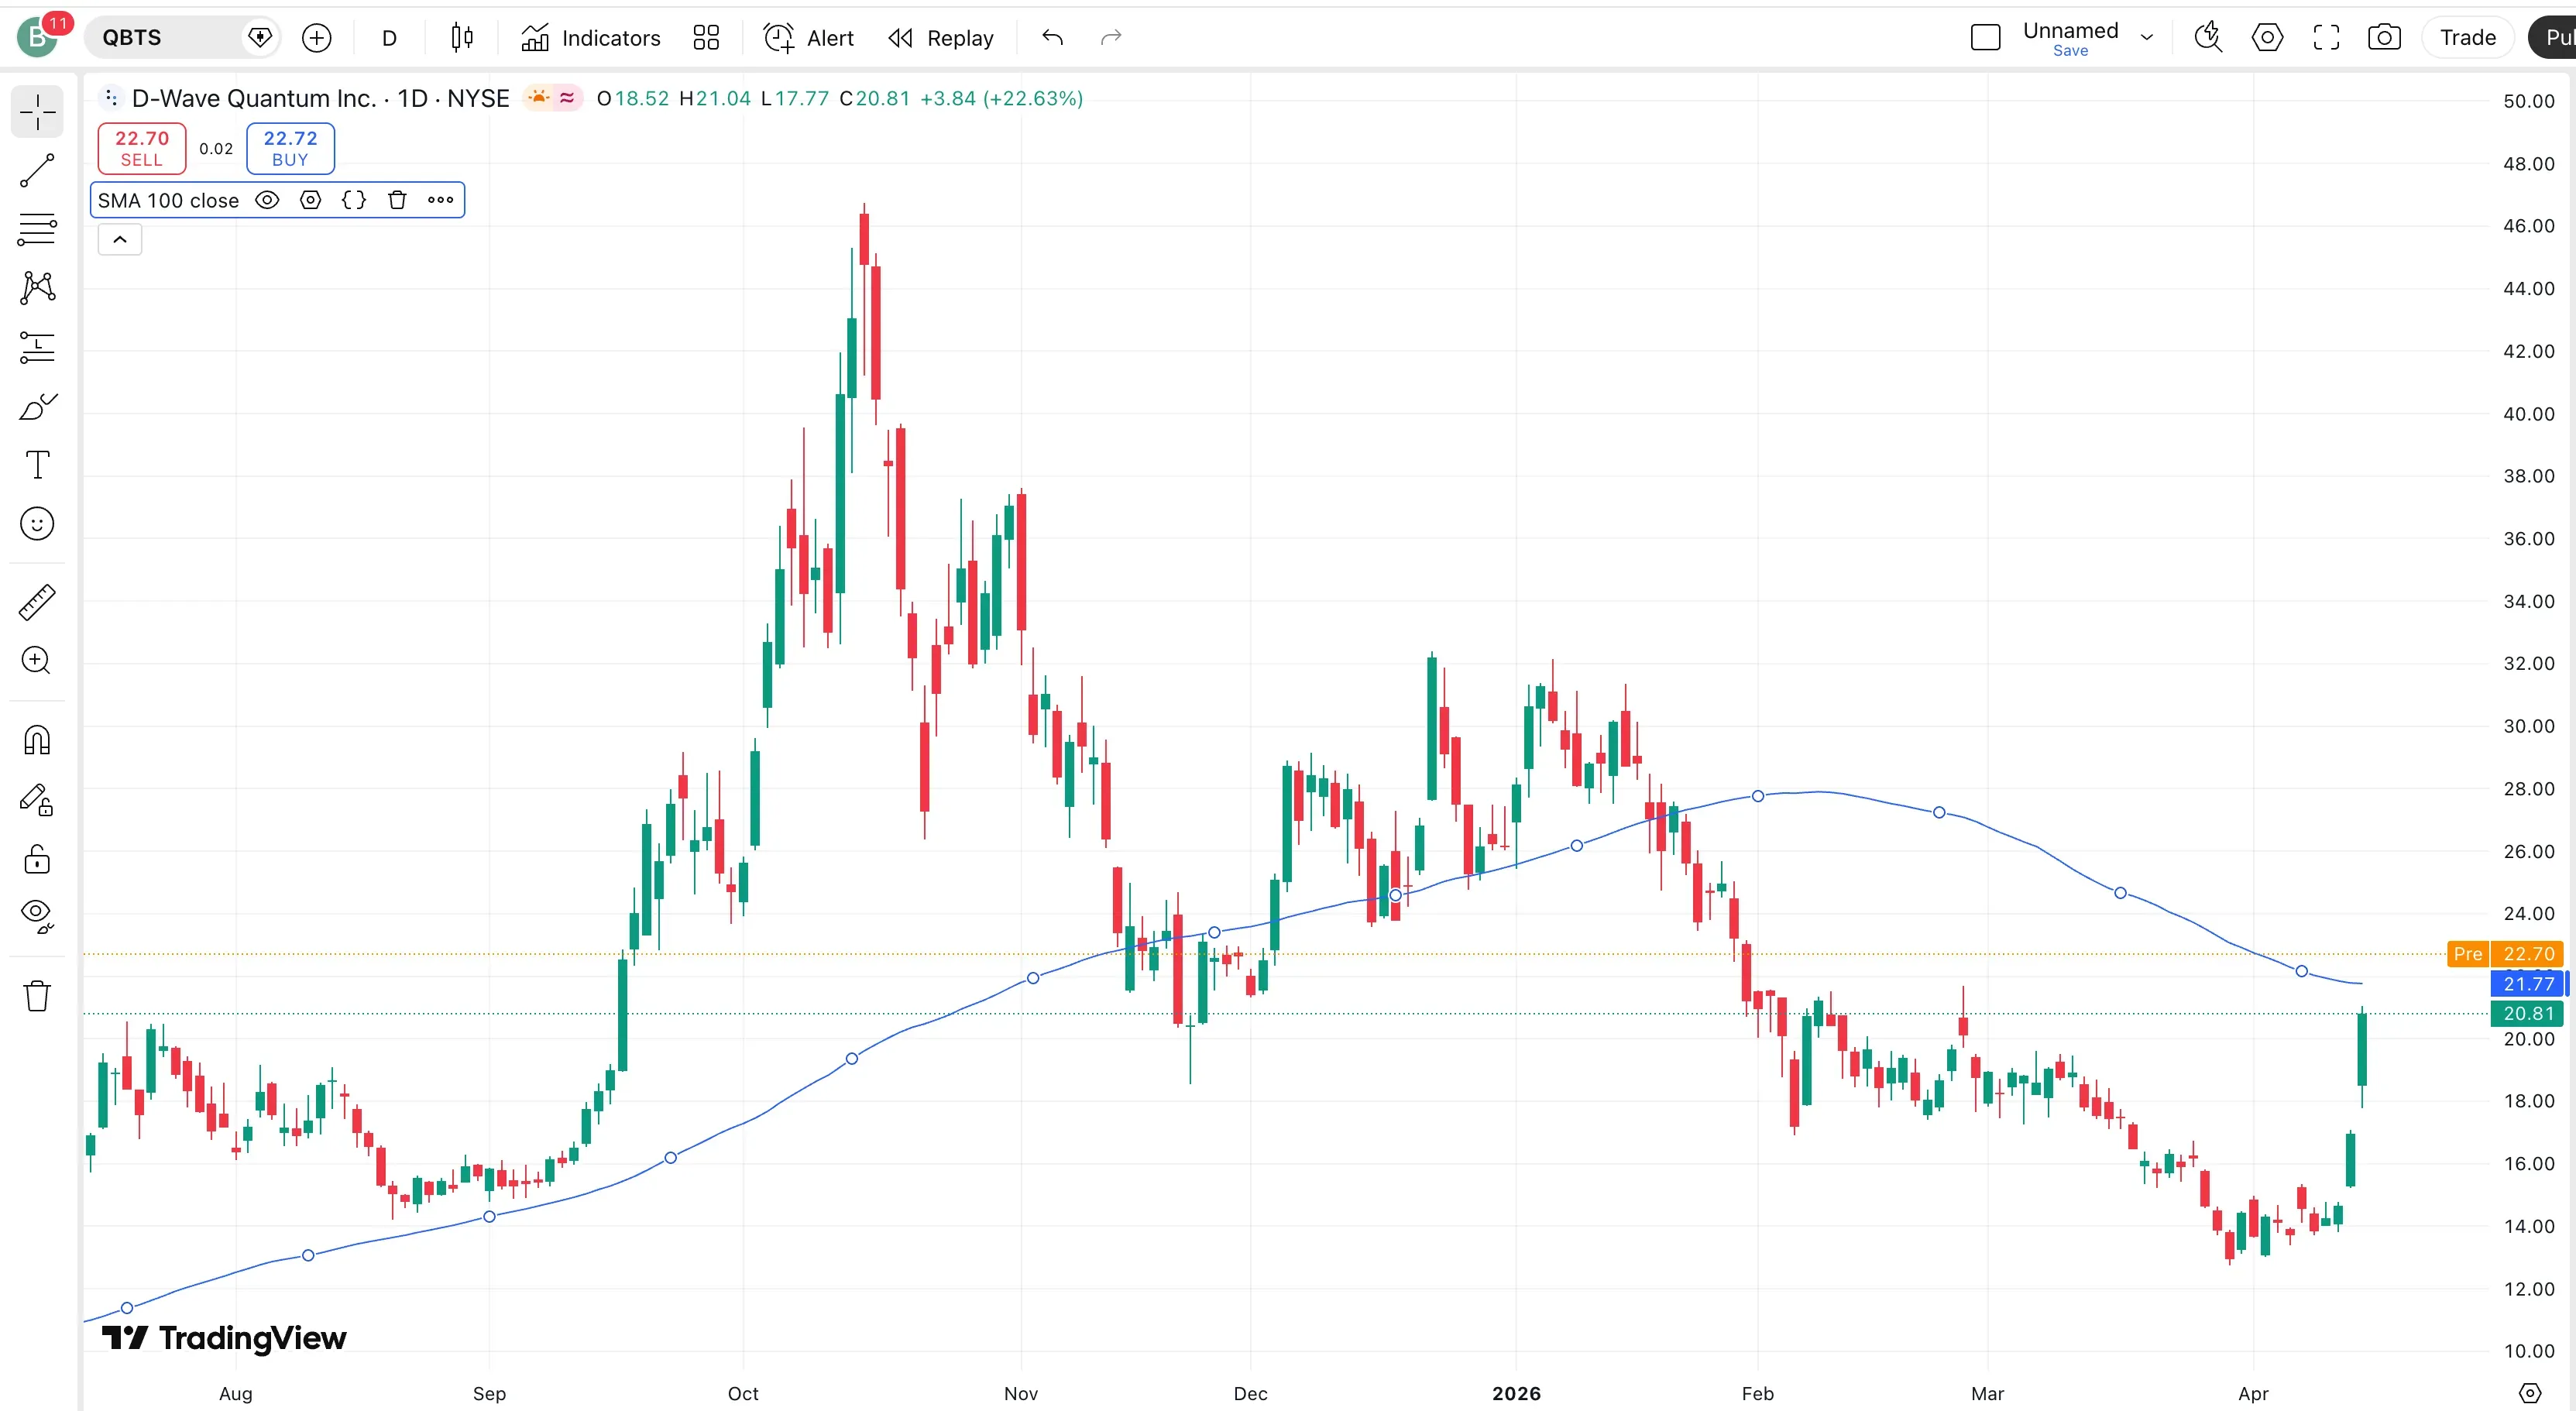Select the Fibonacci retracement tool

pos(37,230)
